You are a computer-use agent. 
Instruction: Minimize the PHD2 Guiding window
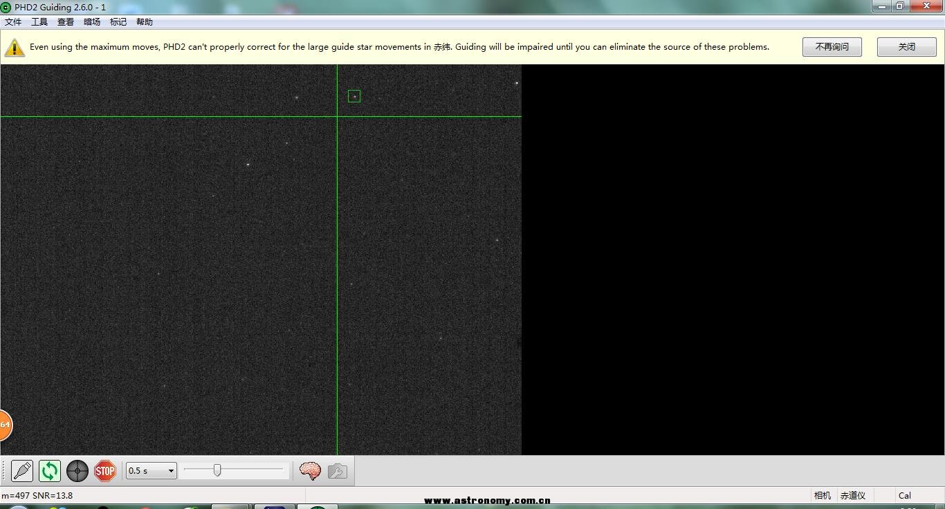point(881,6)
